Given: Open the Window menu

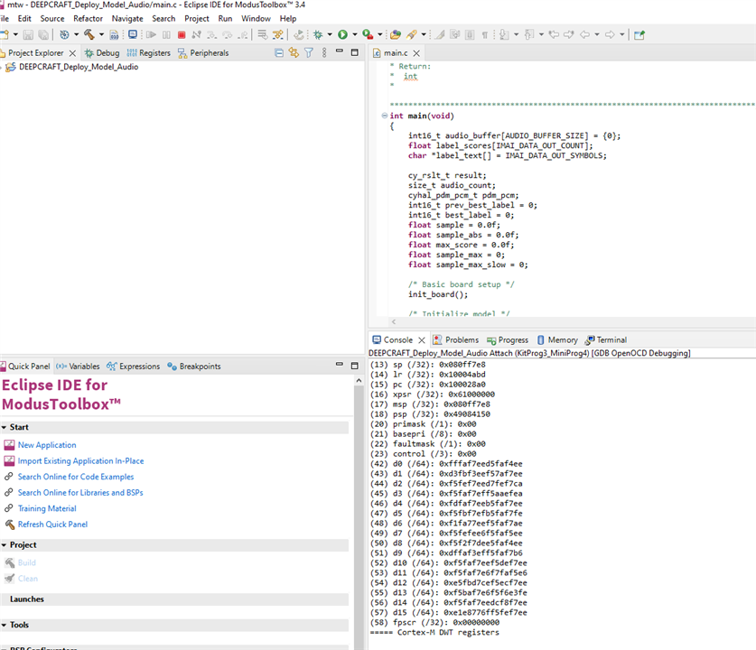Looking at the screenshot, I should (256, 18).
